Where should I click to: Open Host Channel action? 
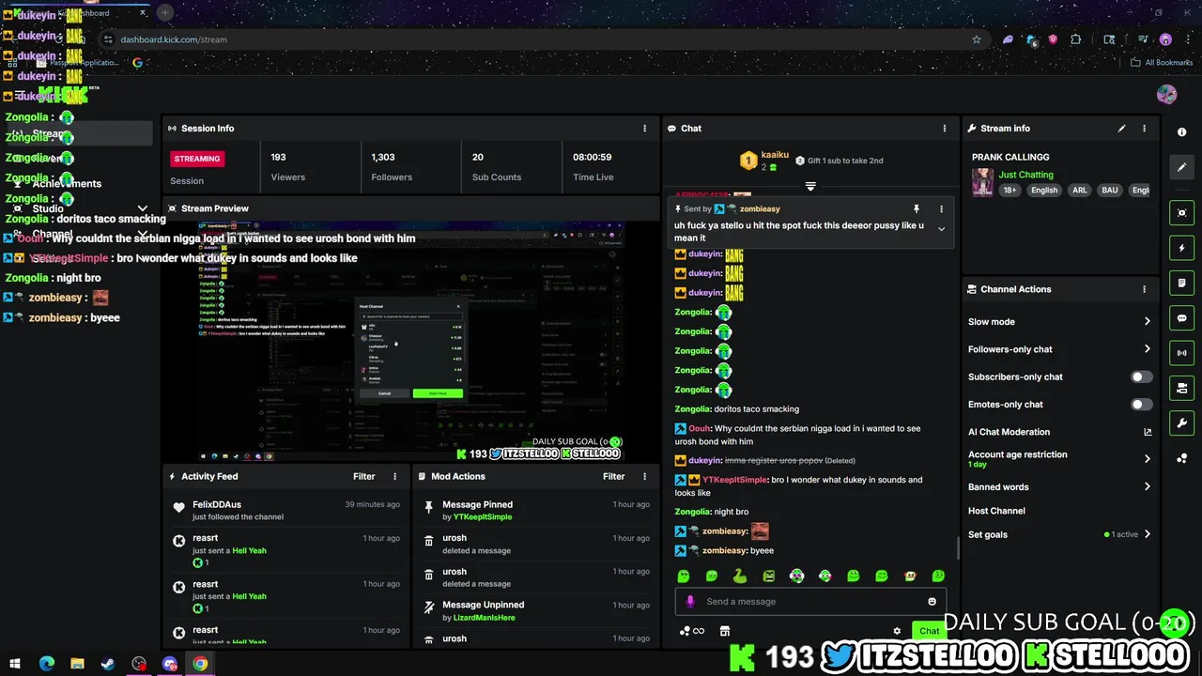click(996, 511)
